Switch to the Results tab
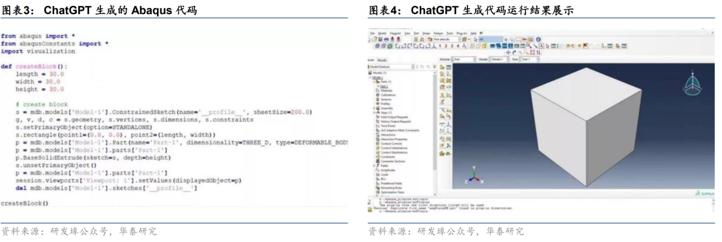The width and height of the screenshot is (722, 242). pyautogui.click(x=382, y=60)
